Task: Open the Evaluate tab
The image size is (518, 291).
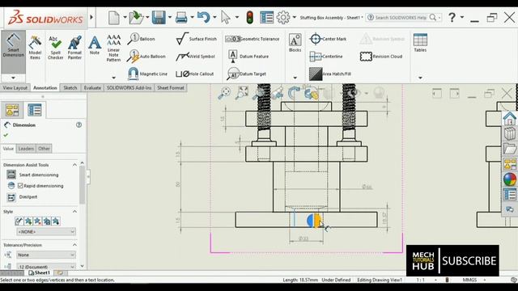Action: [92, 88]
